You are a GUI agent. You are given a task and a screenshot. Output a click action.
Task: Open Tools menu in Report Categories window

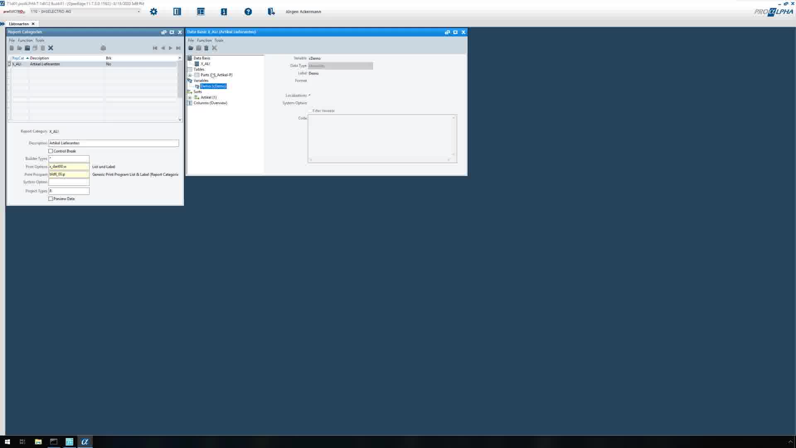click(40, 40)
